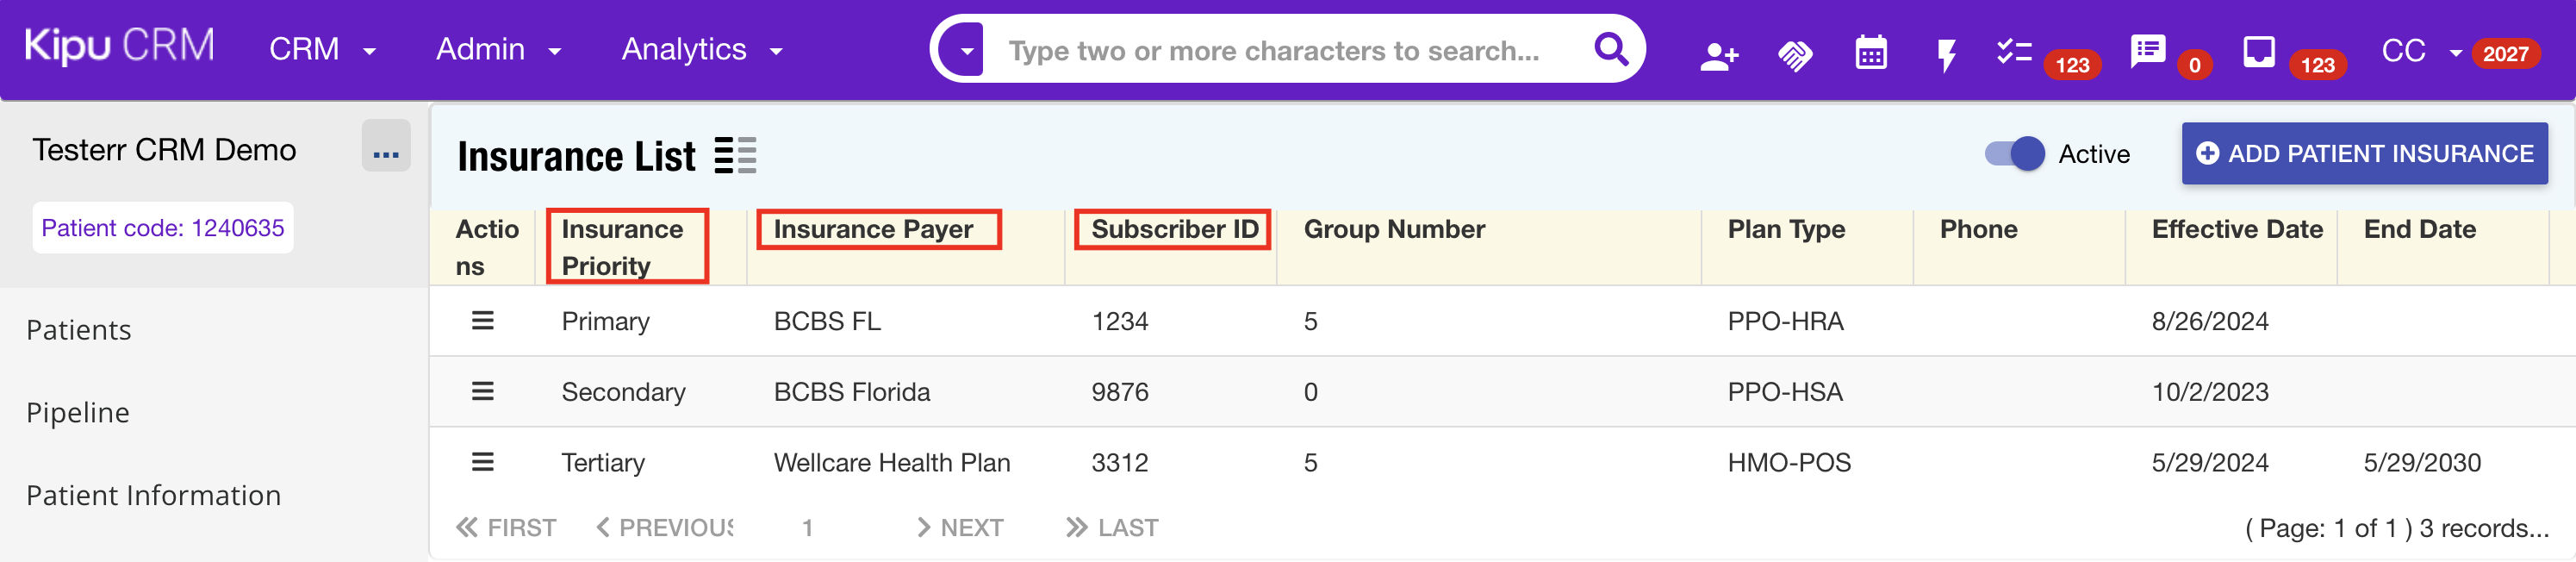Click the add new patient icon
This screenshot has width=2576, height=562.
tap(1718, 55)
